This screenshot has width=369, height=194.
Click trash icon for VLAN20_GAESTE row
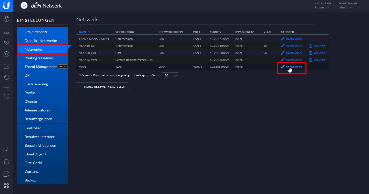(x=310, y=53)
